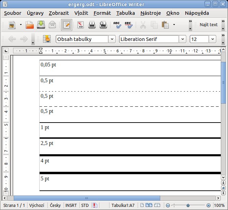The width and height of the screenshot is (228, 210).
Task: Open the Styles and Formatting window icon
Action: [47, 39]
